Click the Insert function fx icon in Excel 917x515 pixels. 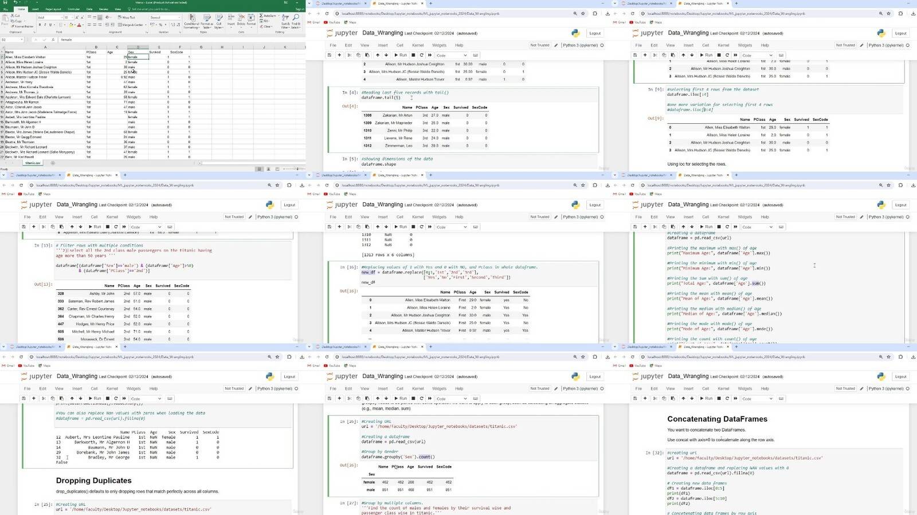[54, 40]
